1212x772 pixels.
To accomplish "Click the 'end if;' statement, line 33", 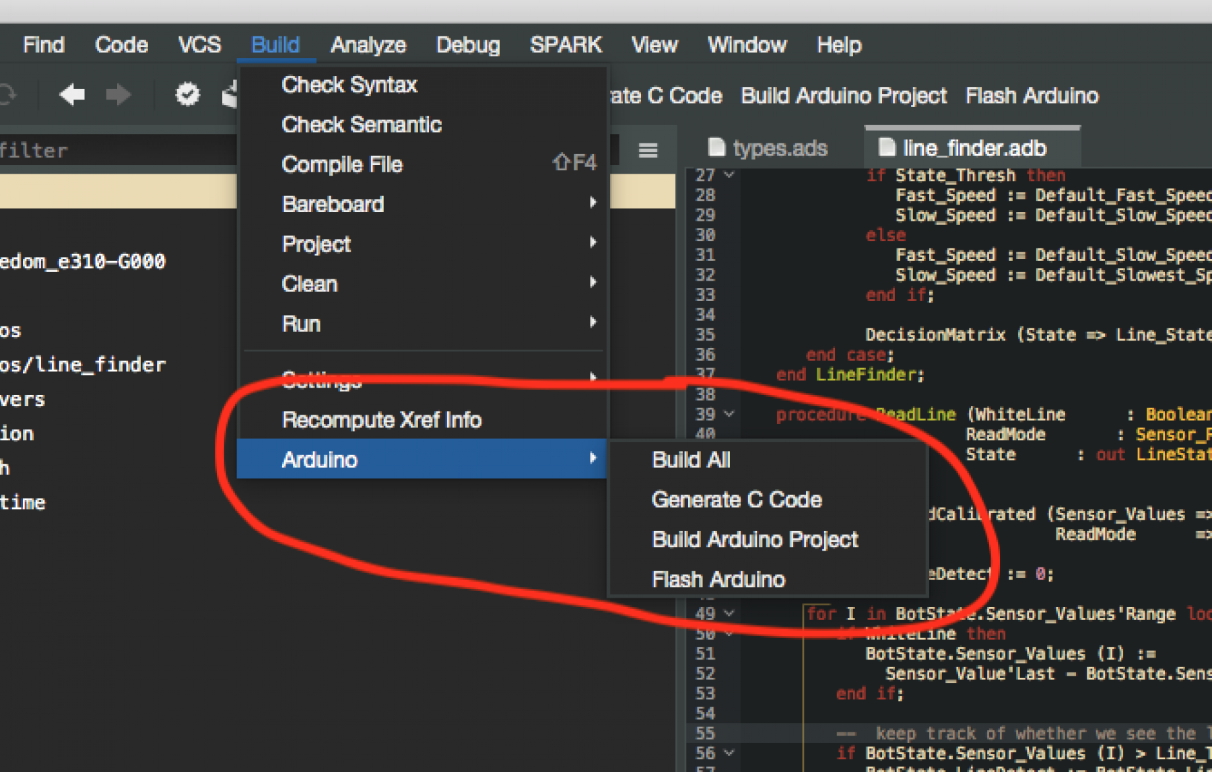I will [x=900, y=295].
